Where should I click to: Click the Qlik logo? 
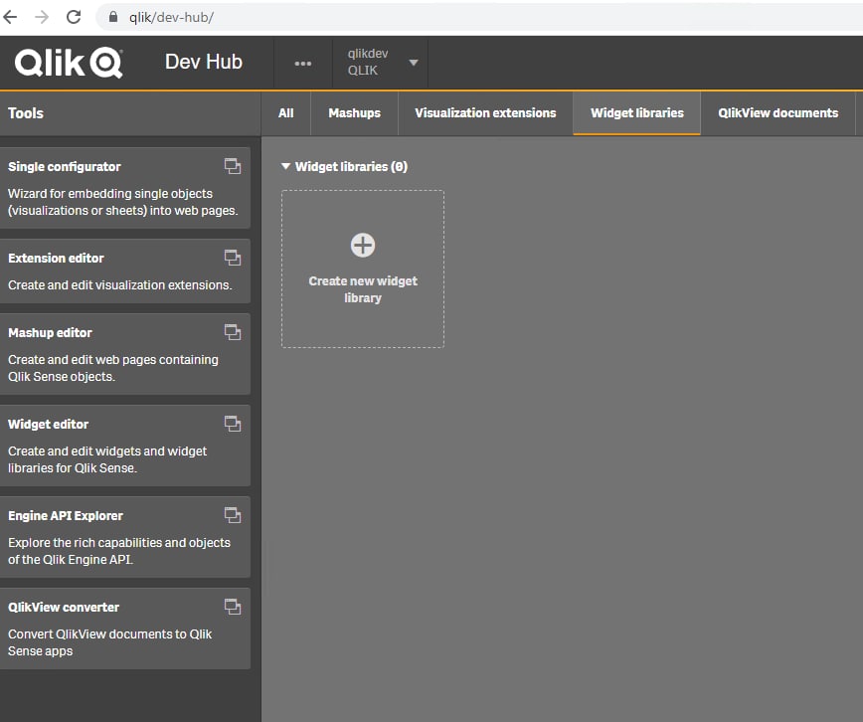click(x=69, y=63)
